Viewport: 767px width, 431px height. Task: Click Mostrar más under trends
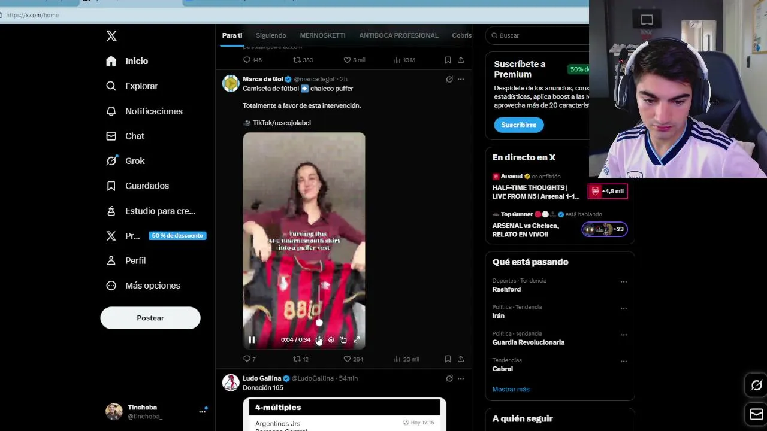[x=511, y=389]
